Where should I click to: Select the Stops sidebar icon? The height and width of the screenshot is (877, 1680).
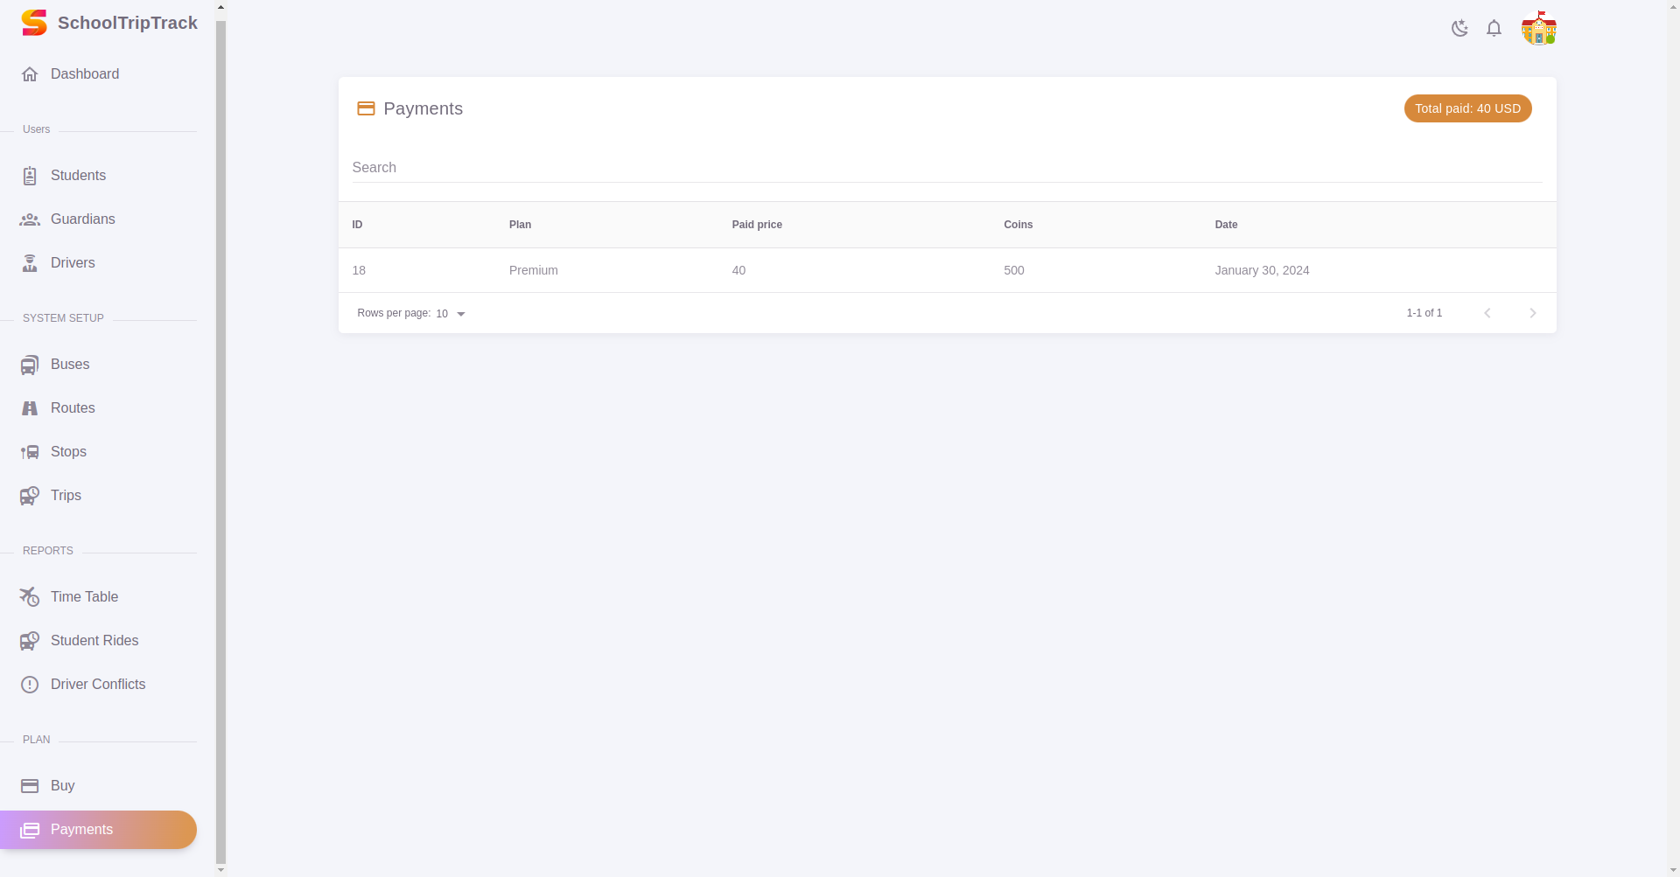click(31, 451)
